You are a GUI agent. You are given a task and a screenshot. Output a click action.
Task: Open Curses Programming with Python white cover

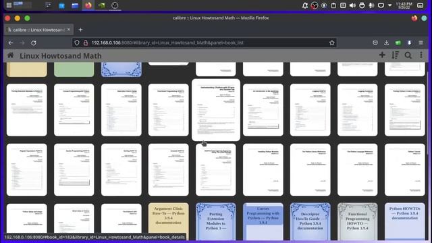pyautogui.click(x=74, y=110)
